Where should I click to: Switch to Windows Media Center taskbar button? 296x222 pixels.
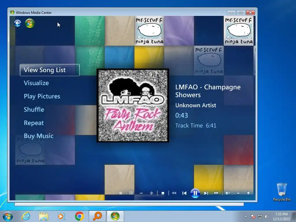(x=115, y=216)
